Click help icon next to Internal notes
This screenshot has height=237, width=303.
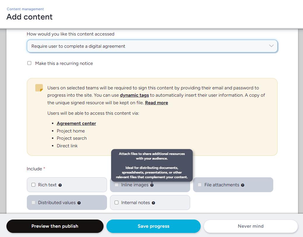click(x=153, y=203)
